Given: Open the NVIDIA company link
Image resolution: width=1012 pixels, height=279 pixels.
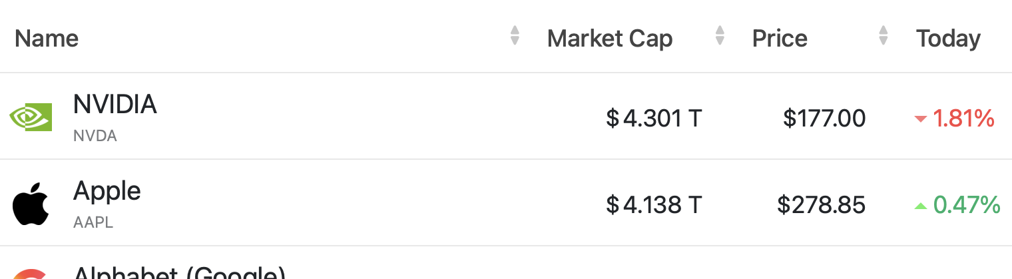Looking at the screenshot, I should 115,105.
